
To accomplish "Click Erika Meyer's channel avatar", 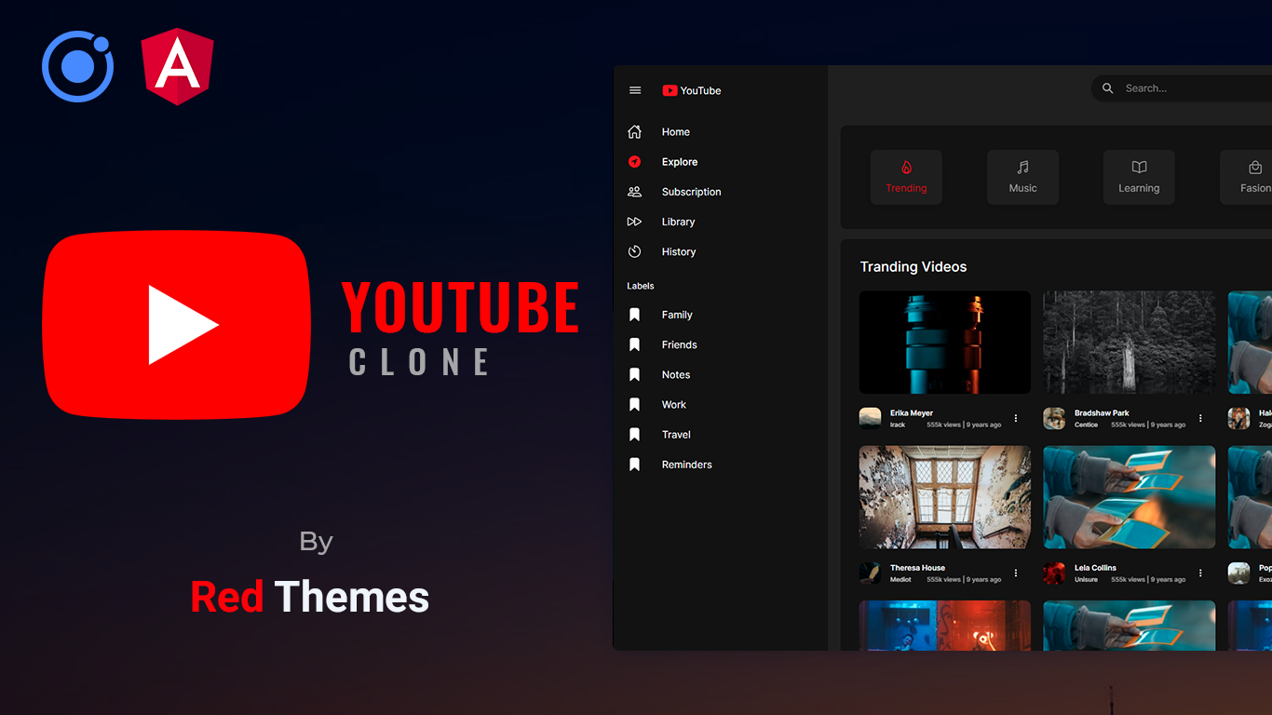I will (870, 418).
